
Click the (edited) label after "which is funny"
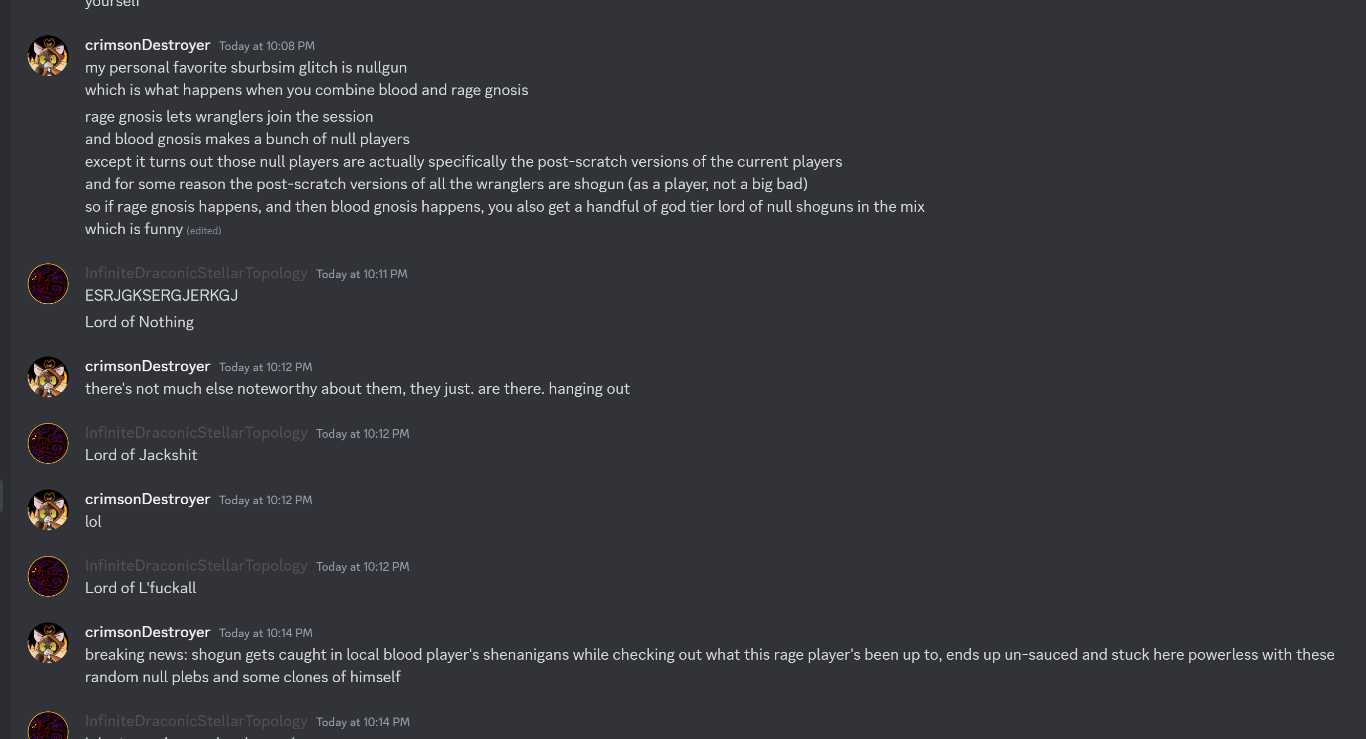click(x=204, y=231)
